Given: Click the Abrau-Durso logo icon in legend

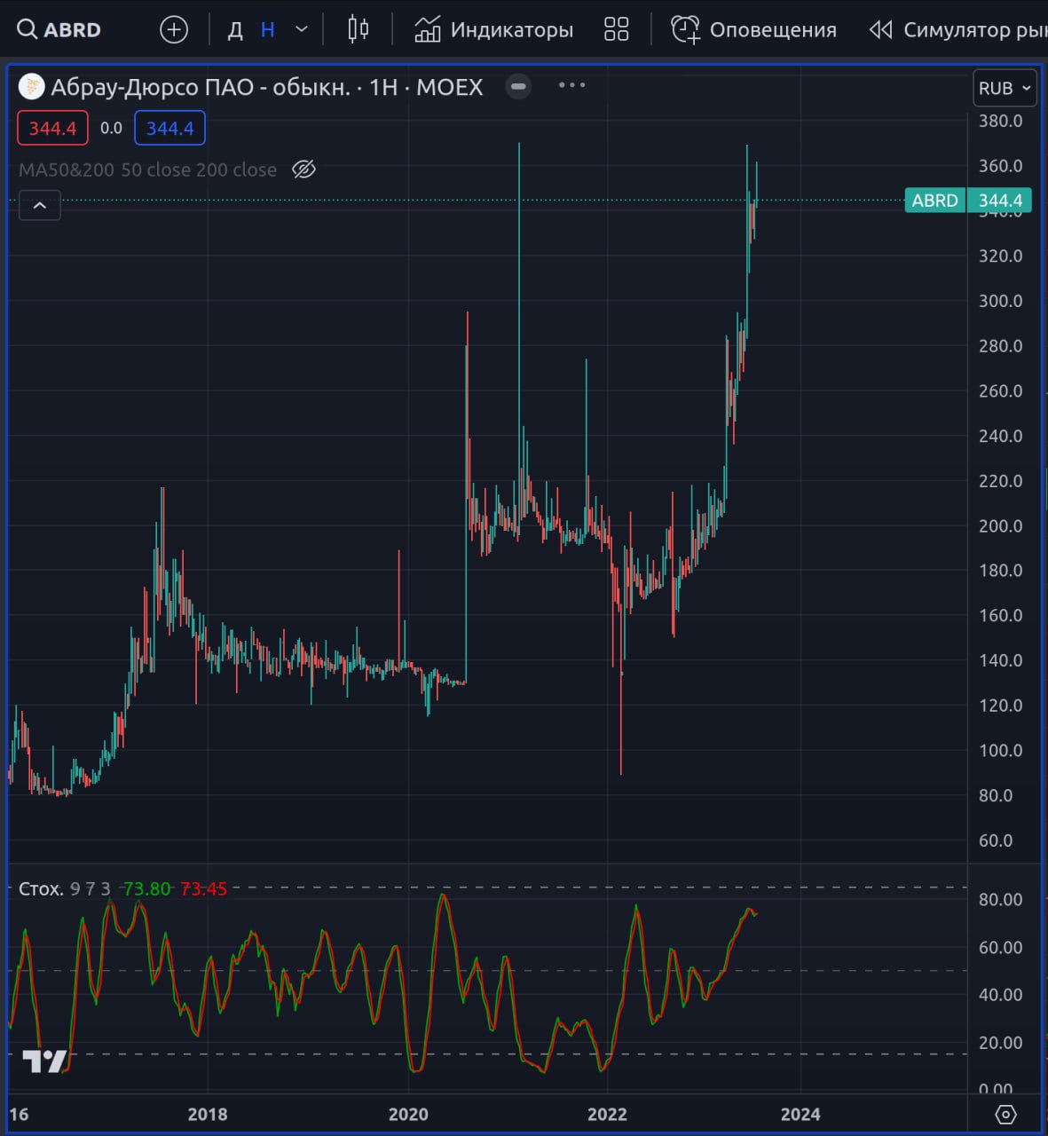Looking at the screenshot, I should click(x=32, y=87).
